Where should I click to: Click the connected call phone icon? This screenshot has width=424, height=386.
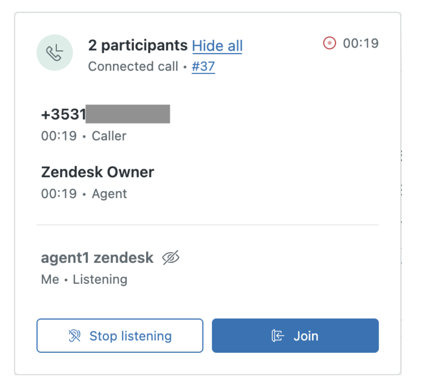(54, 52)
